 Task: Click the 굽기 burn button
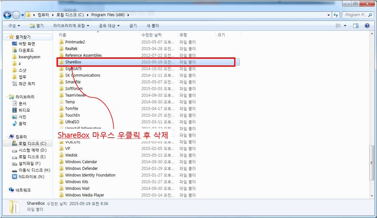tap(133, 26)
